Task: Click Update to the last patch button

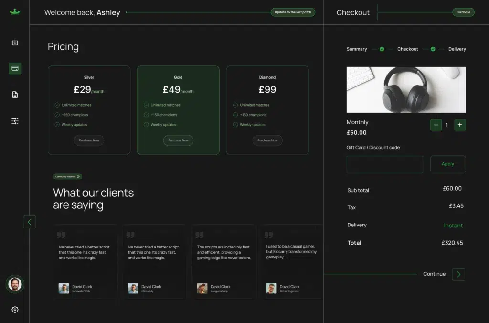Action: pyautogui.click(x=293, y=12)
